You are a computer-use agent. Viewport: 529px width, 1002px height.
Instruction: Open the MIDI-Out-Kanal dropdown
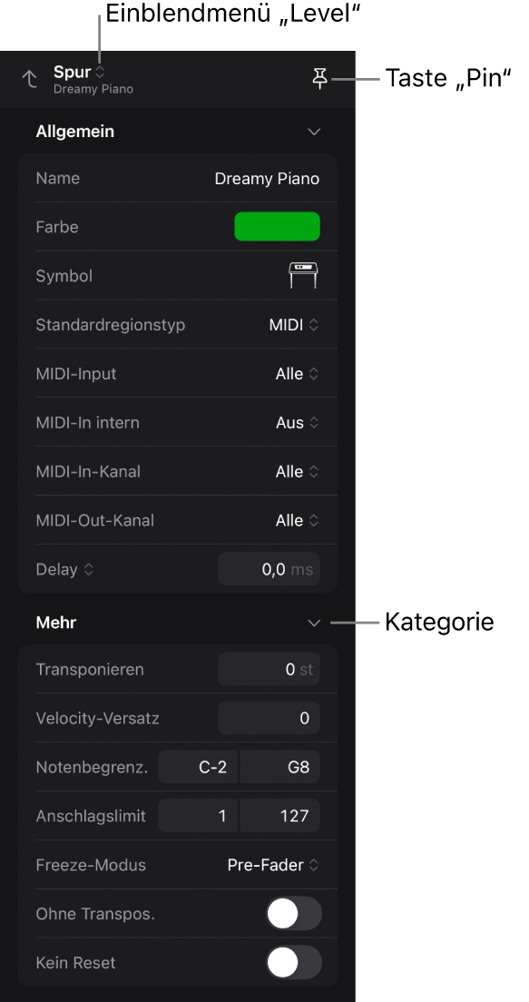click(297, 521)
